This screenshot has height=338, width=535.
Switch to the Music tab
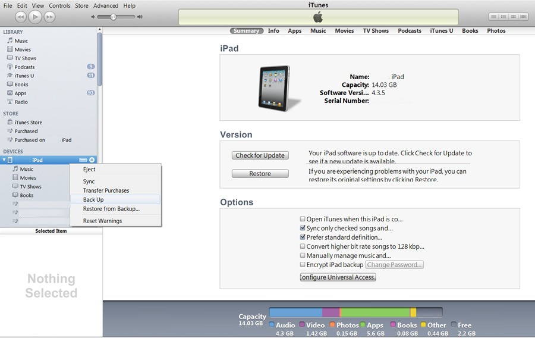(318, 31)
